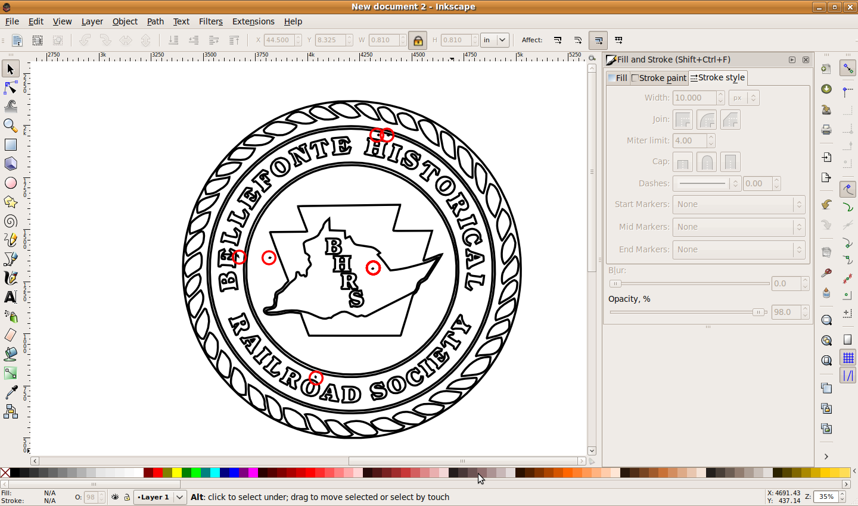This screenshot has height=506, width=858.
Task: Select the Node edit tool
Action: (10, 88)
